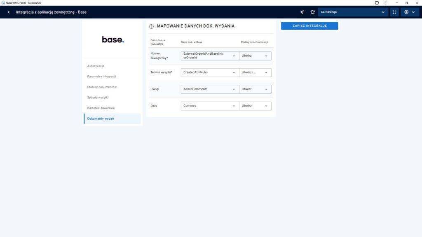This screenshot has width=422, height=237.
Task: Click the lightbulb tips icon
Action: tap(302, 12)
